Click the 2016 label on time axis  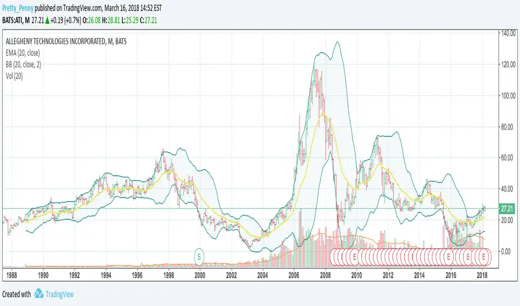451,275
